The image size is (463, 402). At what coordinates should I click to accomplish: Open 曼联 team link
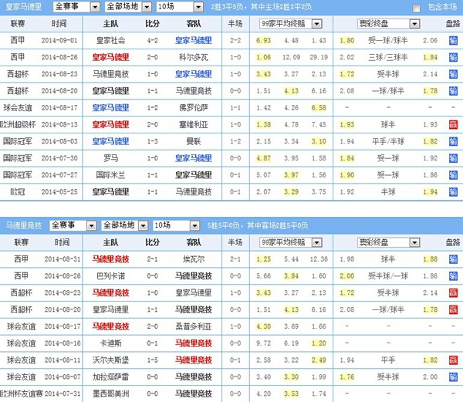194,141
